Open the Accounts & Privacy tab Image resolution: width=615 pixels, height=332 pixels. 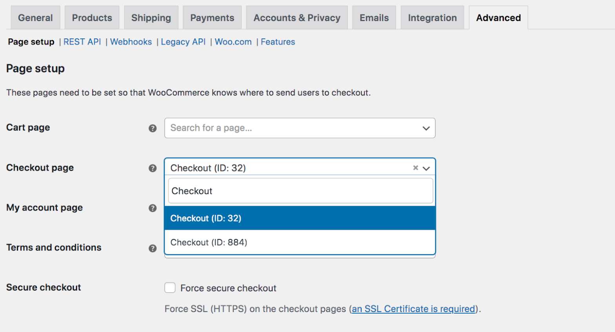297,17
